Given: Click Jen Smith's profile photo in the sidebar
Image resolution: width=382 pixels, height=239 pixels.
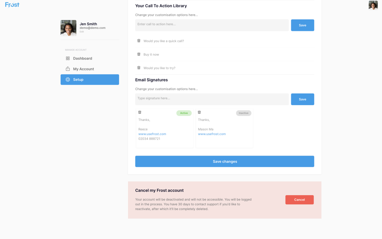Looking at the screenshot, I should (x=68, y=28).
